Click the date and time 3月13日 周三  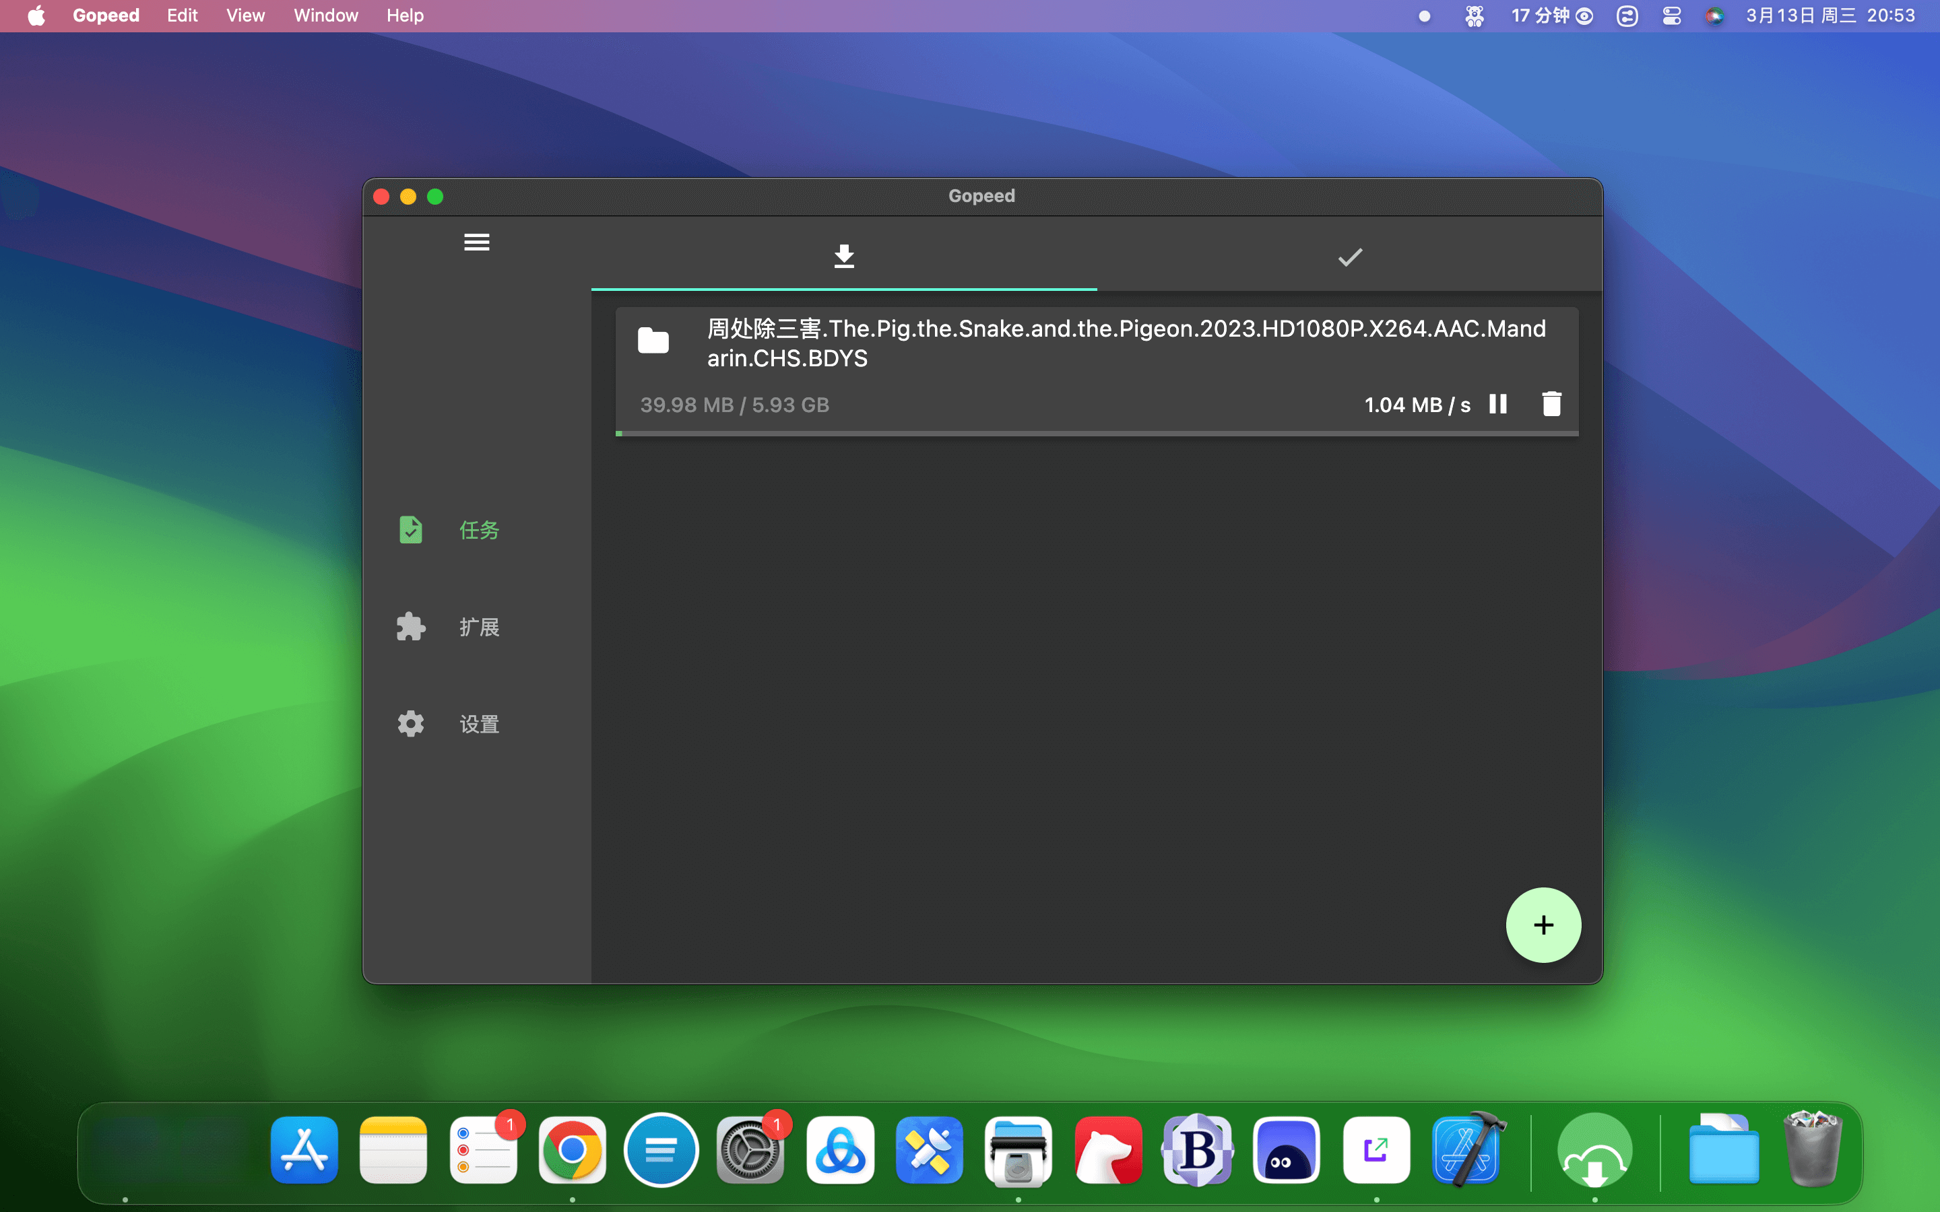click(1830, 15)
